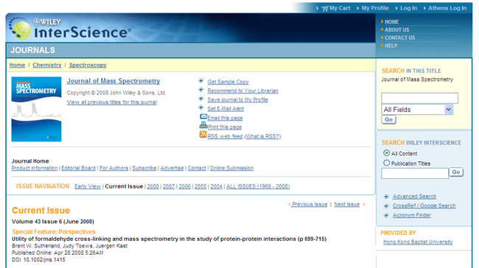
Task: Click the orange RSS feed icon
Action: [x=203, y=134]
